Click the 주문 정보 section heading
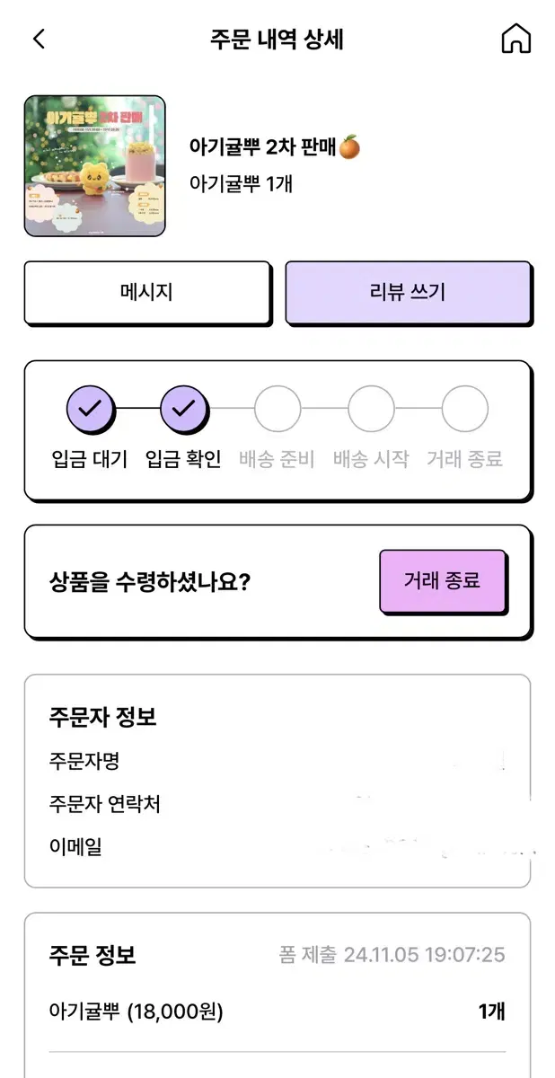The width and height of the screenshot is (555, 1078). pyautogui.click(x=92, y=954)
